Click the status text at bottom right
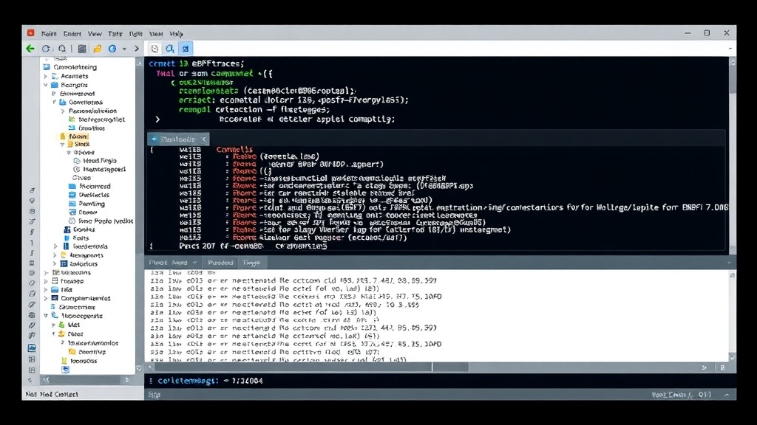 click(681, 395)
